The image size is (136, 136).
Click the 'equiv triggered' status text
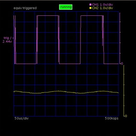pos(25,8)
